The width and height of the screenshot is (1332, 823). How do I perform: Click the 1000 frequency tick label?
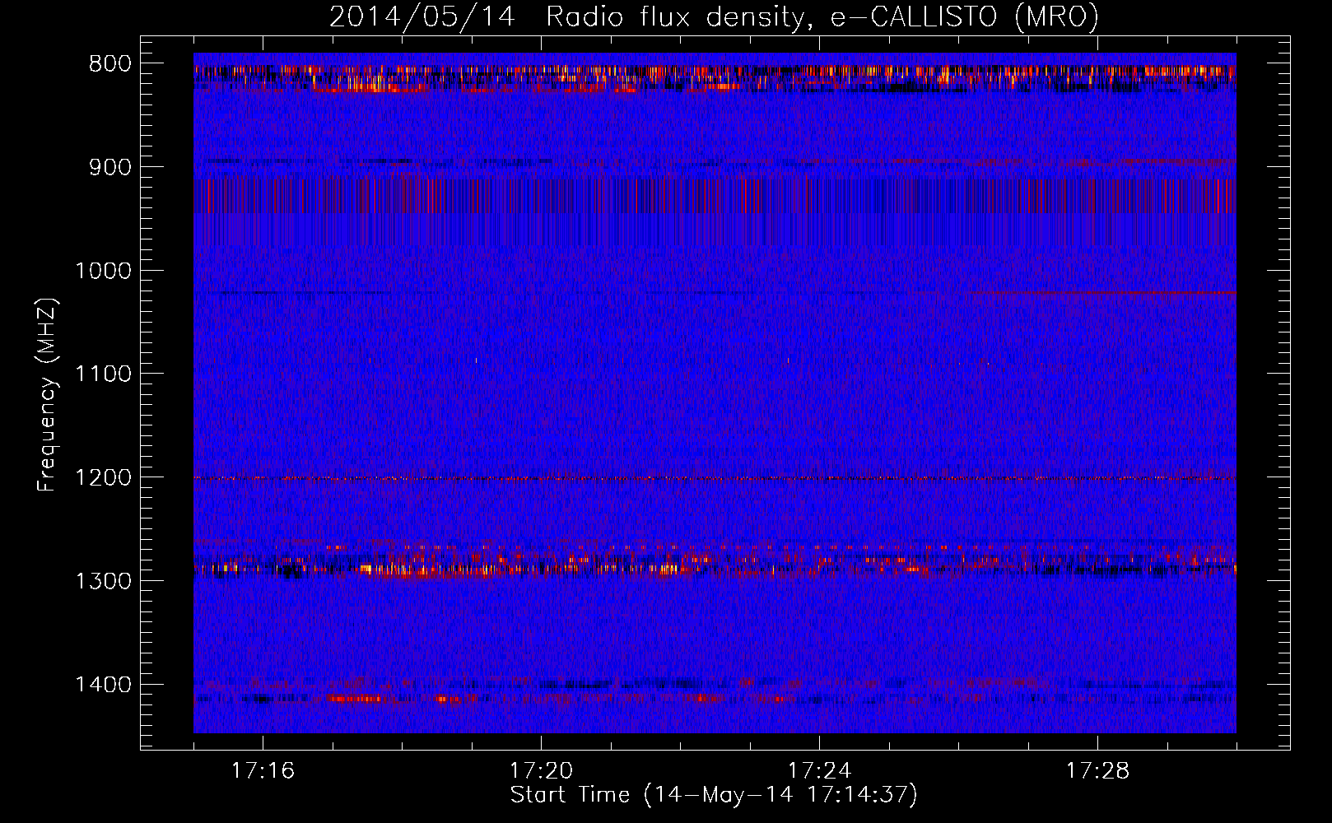pyautogui.click(x=103, y=271)
